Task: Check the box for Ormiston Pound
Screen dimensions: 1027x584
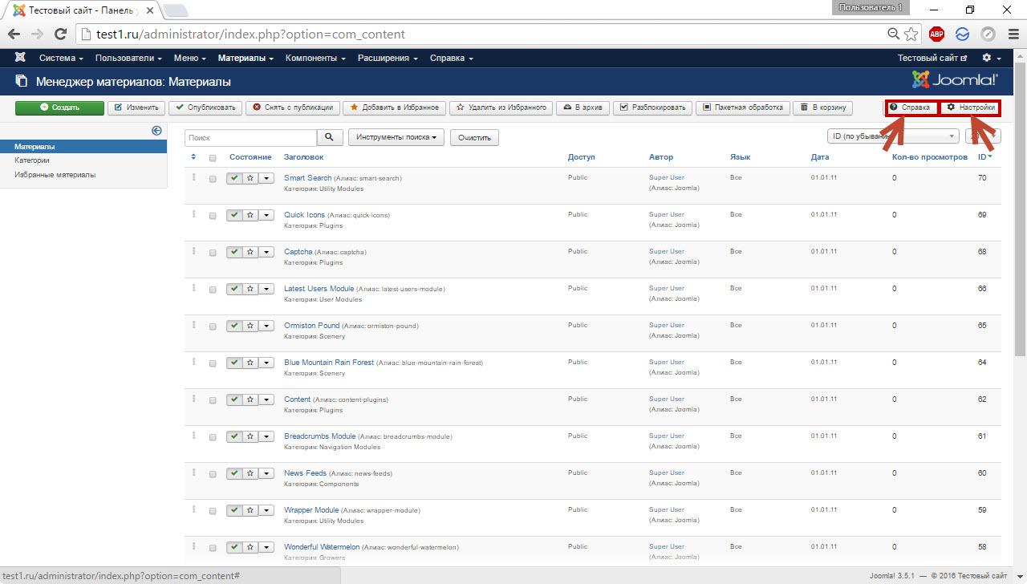Action: 213,326
